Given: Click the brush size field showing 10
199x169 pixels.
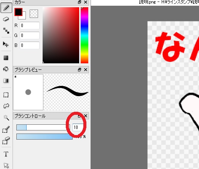Looking at the screenshot, I should [x=78, y=127].
